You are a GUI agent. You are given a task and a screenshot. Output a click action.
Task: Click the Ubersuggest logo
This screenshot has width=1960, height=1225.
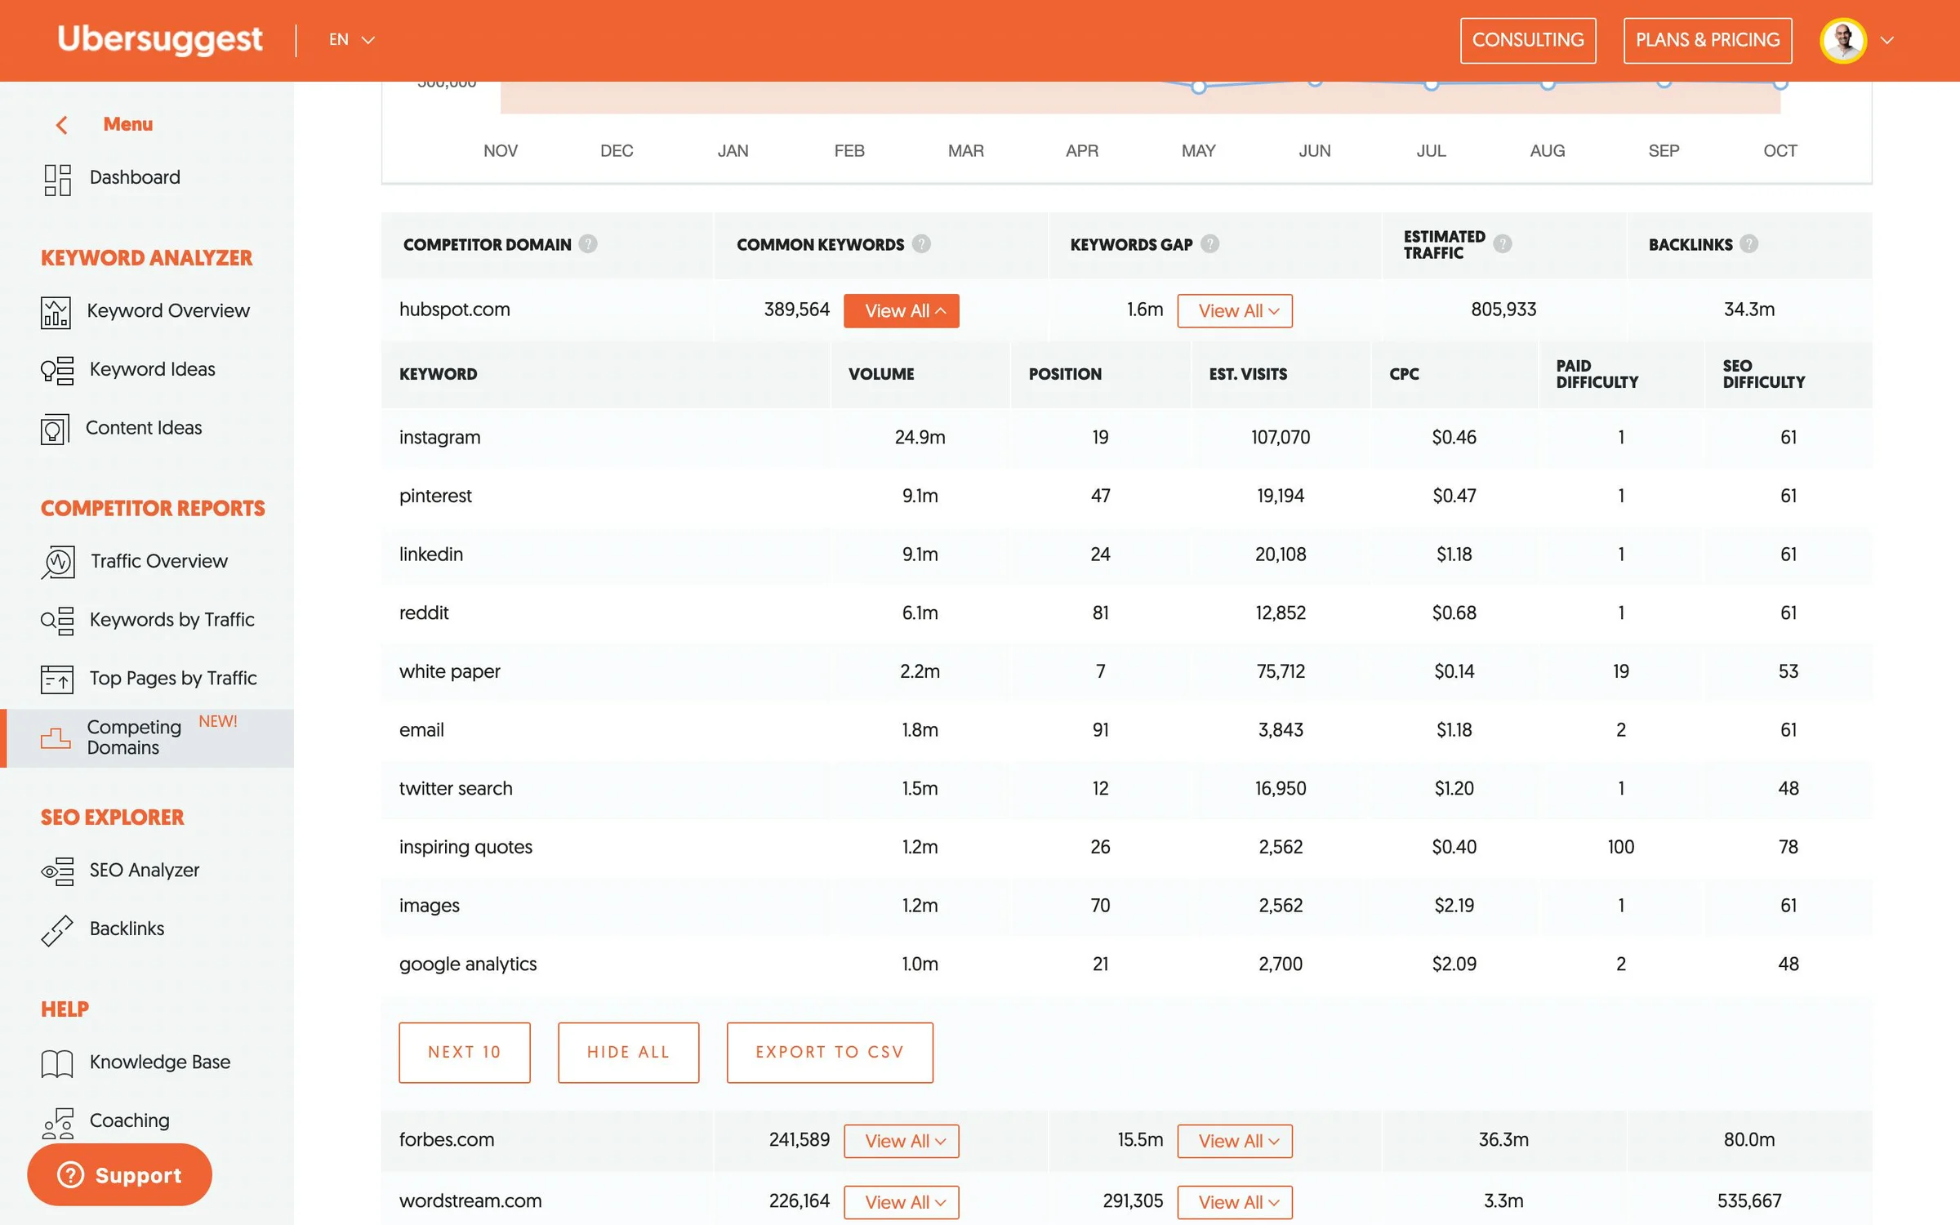160,40
